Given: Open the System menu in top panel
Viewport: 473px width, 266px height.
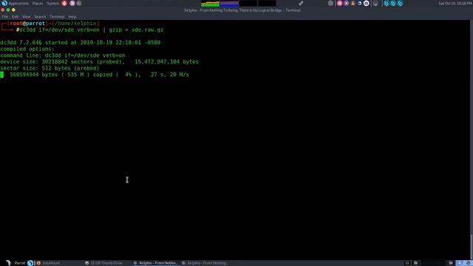Looking at the screenshot, I should pos(52,3).
